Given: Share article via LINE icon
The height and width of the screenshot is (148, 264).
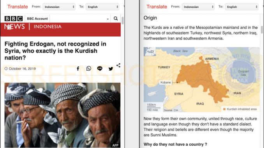Looking at the screenshot, I should coord(100,68).
